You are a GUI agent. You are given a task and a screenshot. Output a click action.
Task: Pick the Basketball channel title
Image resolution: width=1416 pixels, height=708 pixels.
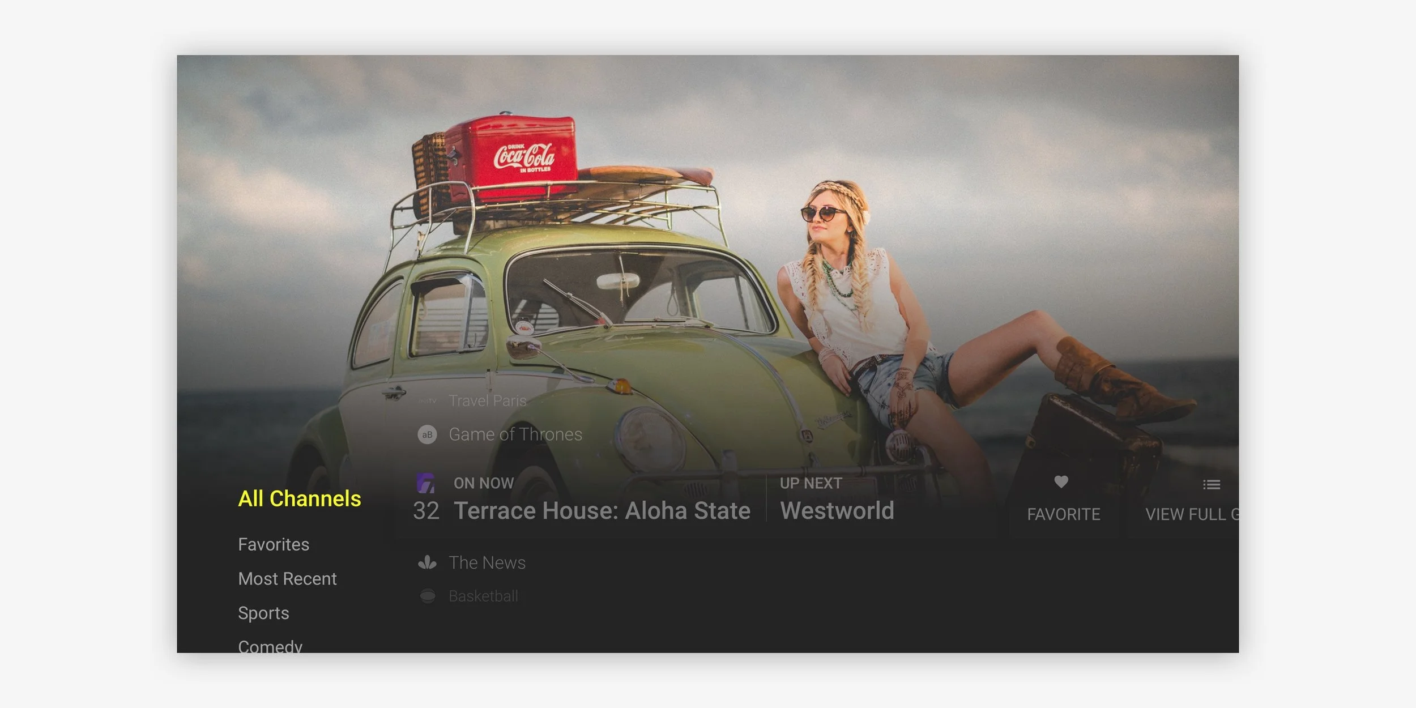coord(483,596)
